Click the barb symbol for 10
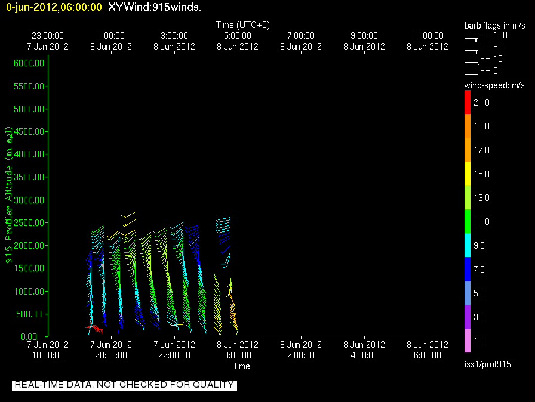This screenshot has height=402, width=535. [472, 63]
